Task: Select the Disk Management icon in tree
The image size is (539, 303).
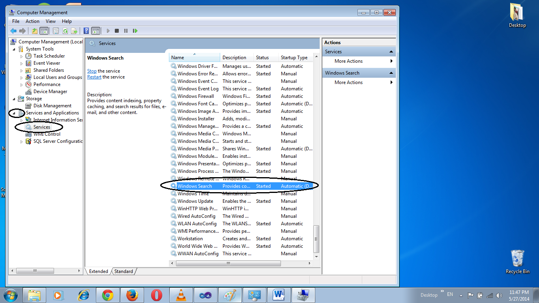Action: (x=28, y=106)
